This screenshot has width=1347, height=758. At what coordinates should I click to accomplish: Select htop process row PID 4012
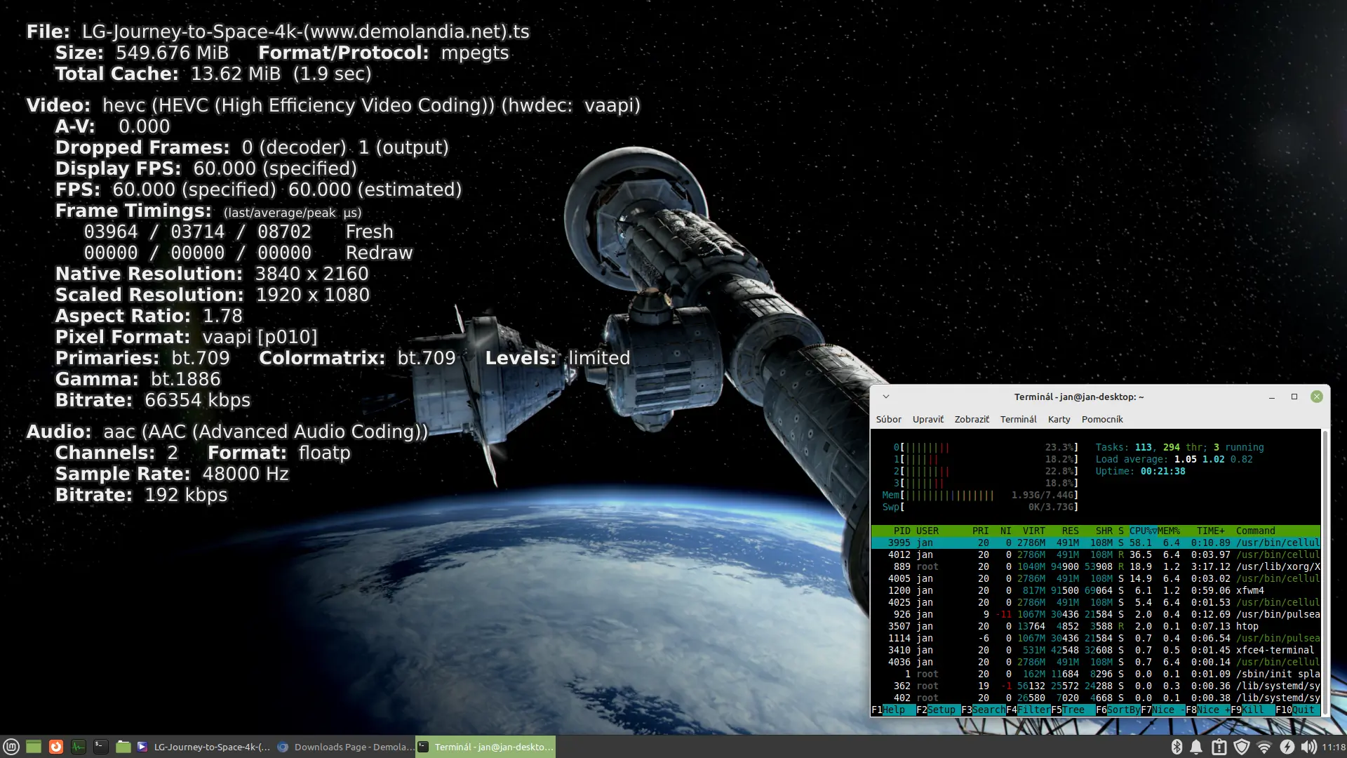click(1095, 554)
